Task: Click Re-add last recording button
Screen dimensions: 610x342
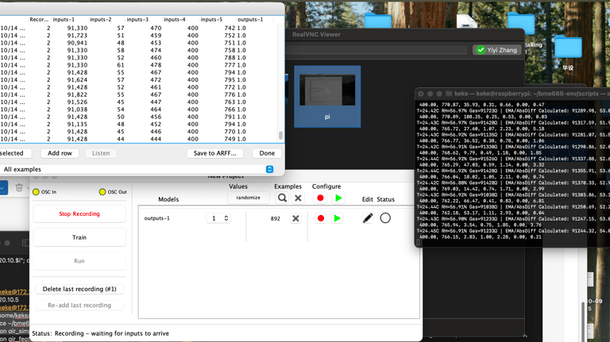Action: click(79, 305)
